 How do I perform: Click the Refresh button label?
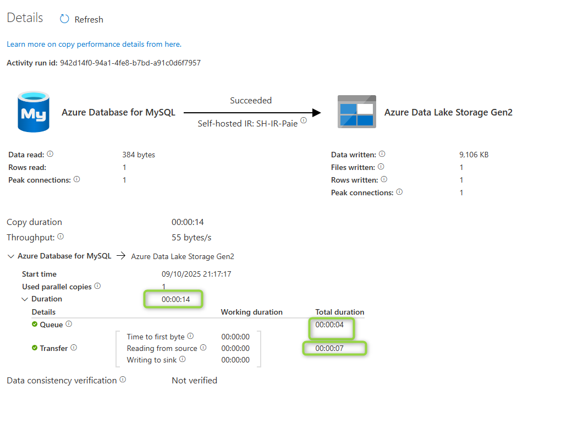[x=89, y=20]
